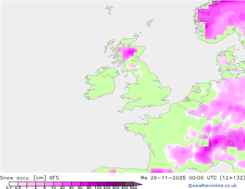Image resolution: width=245 pixels, height=189 pixels.
Task: Click the Shetland Islands outline
Action: (x=150, y=23)
